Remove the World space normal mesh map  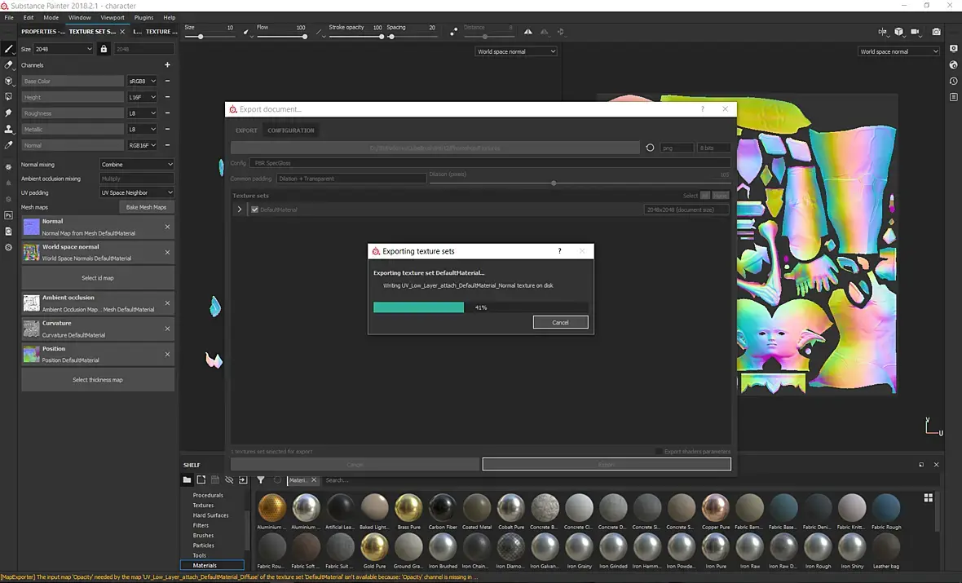pos(167,252)
